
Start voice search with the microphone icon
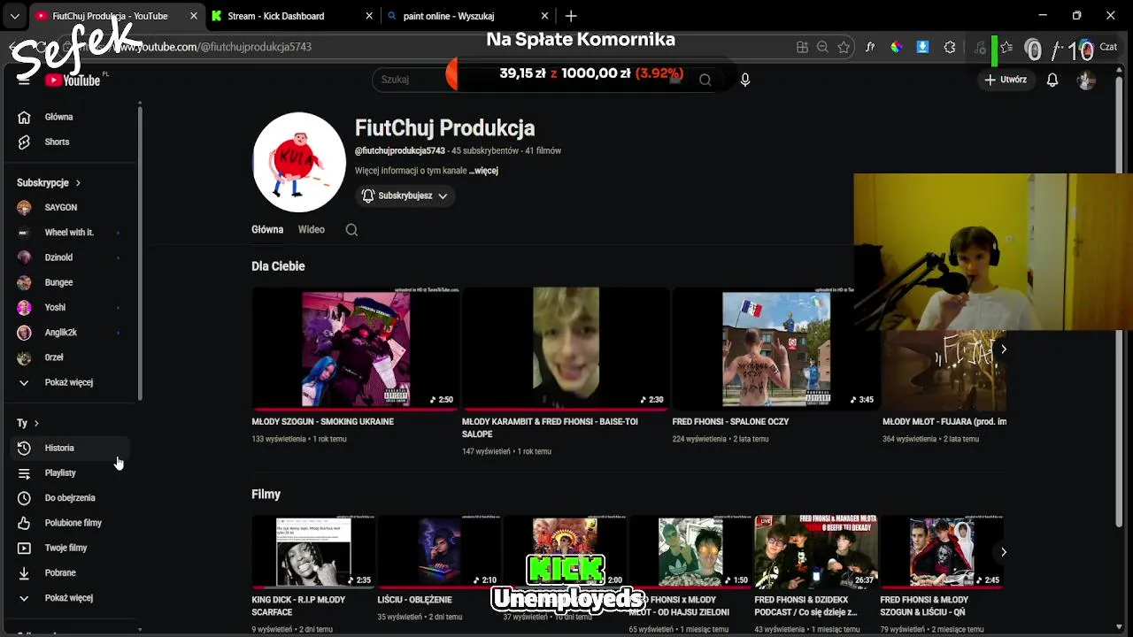(745, 80)
